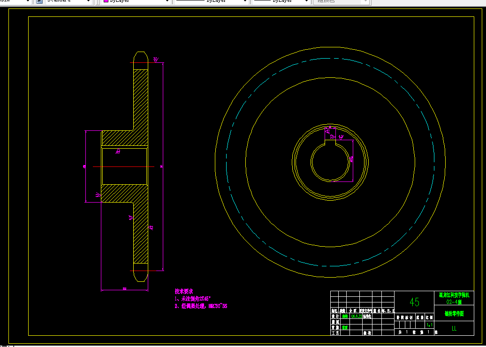
Task: Select the green LL text in title block
Action: click(454, 328)
